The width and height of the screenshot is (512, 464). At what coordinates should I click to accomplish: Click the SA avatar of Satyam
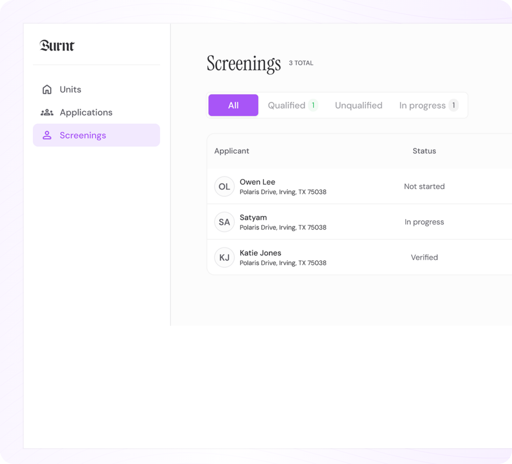[x=224, y=222]
